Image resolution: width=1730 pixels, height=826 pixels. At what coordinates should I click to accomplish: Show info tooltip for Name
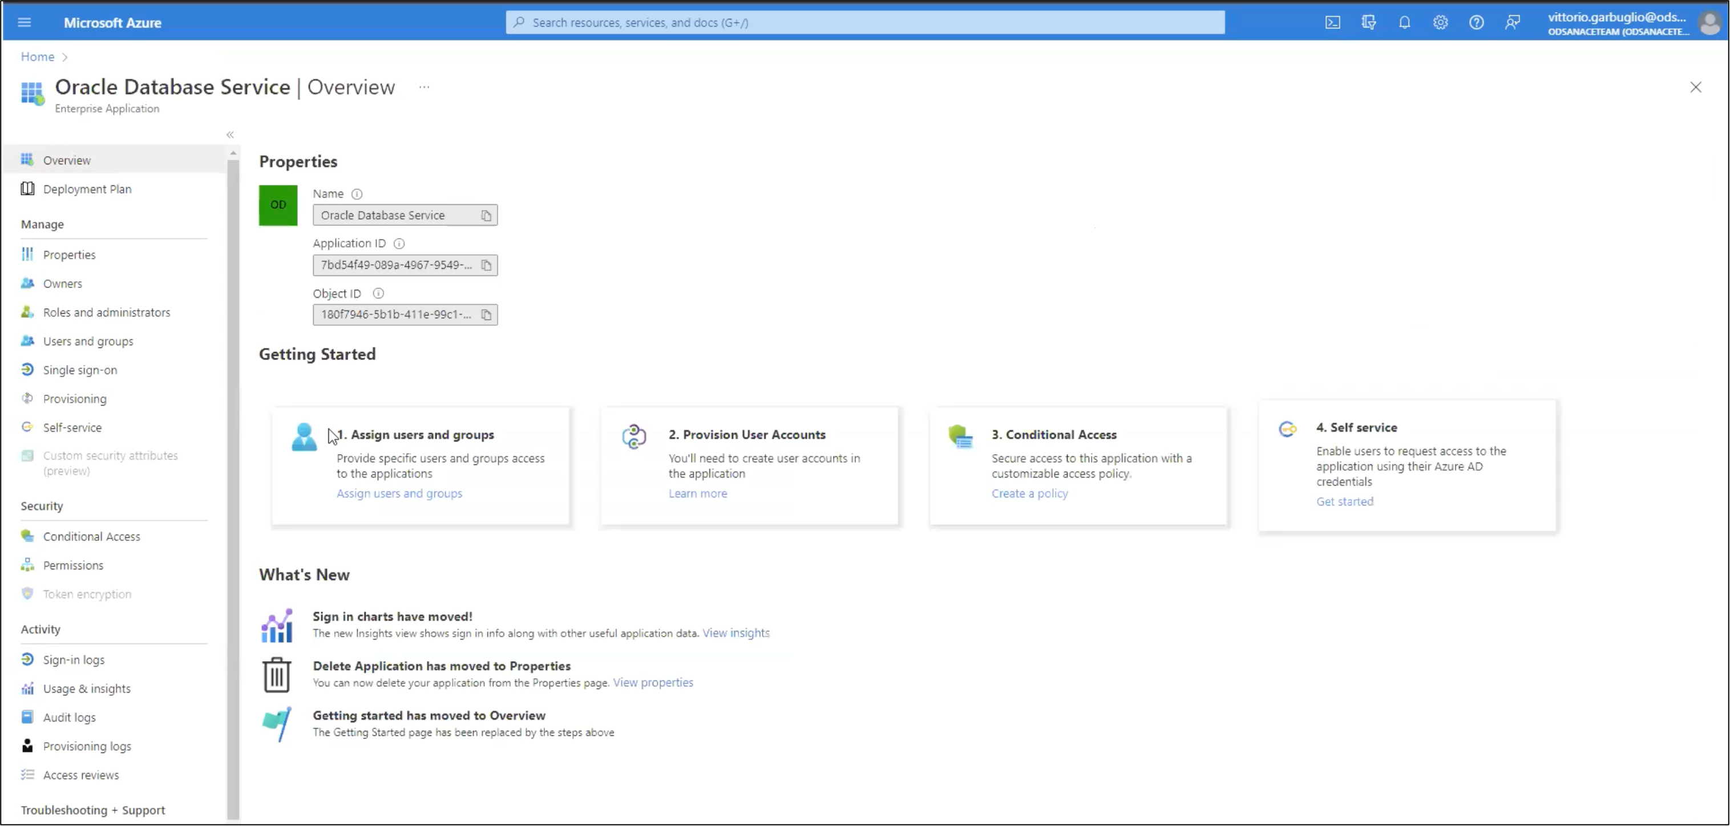357,193
